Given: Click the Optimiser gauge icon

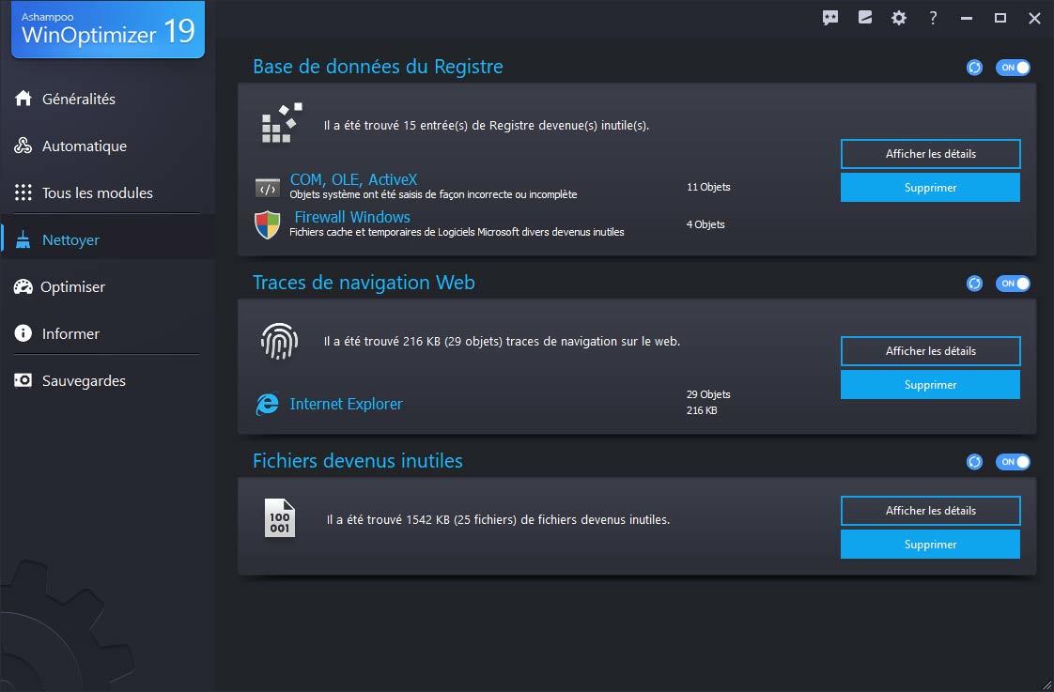Looking at the screenshot, I should (x=23, y=287).
